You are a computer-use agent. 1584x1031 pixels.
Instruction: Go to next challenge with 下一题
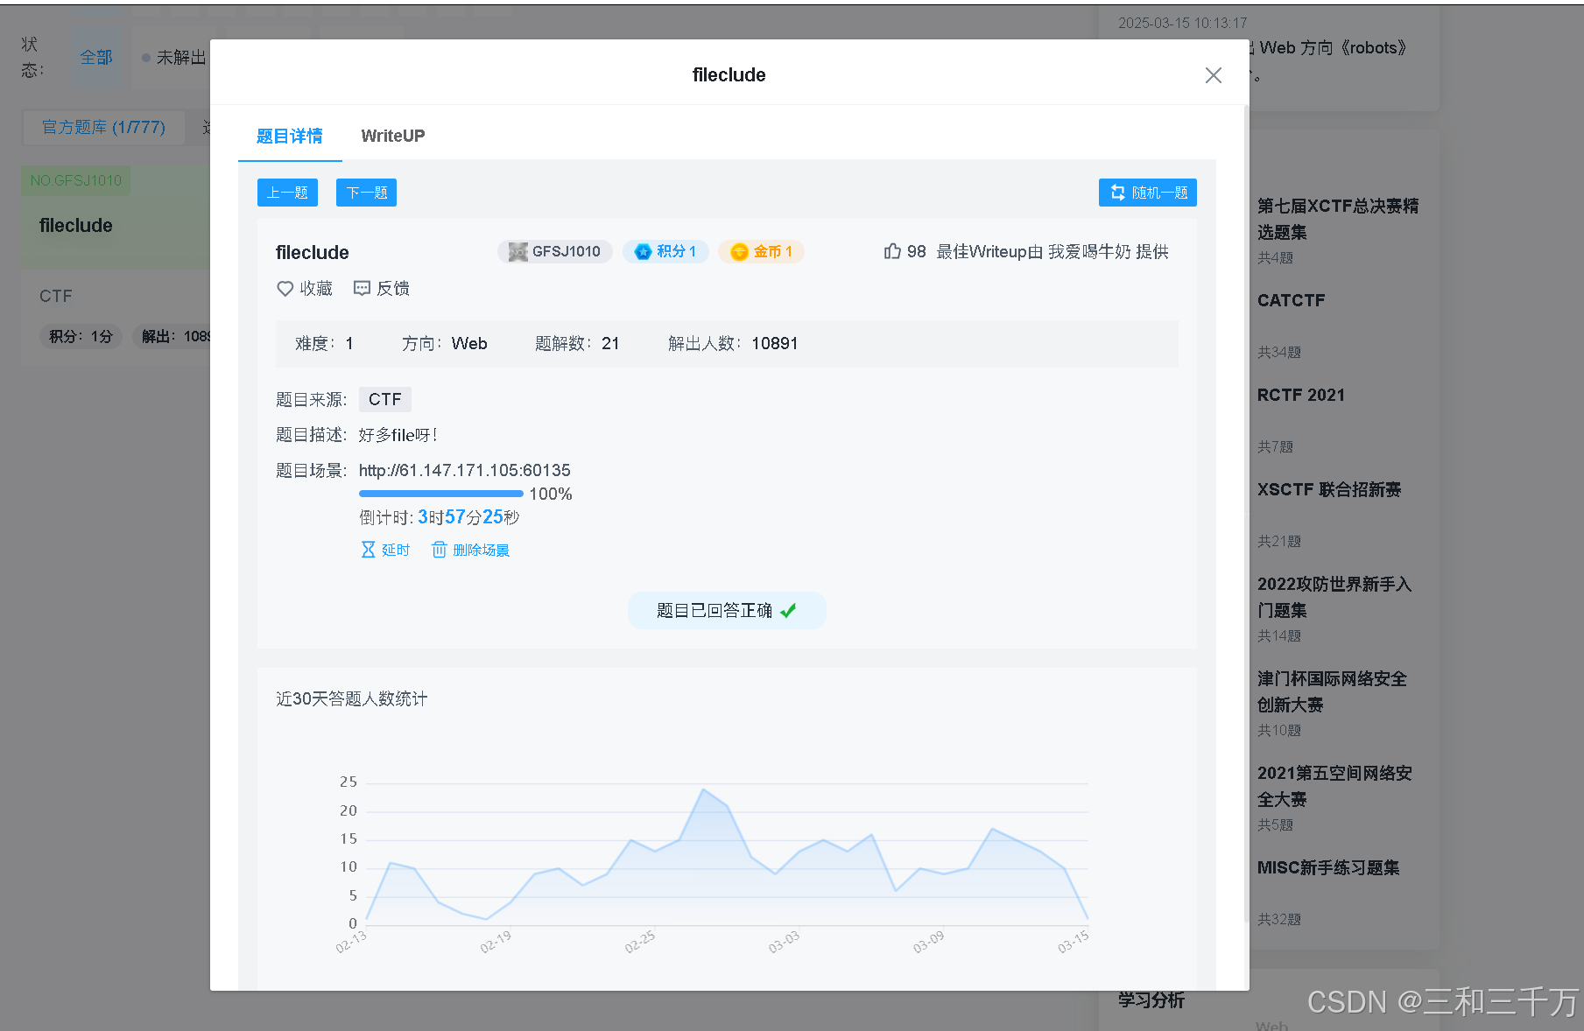coord(366,193)
